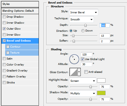The width and height of the screenshot is (127, 106).
Task: Click the Soften slider handle
Action: point(74,41)
